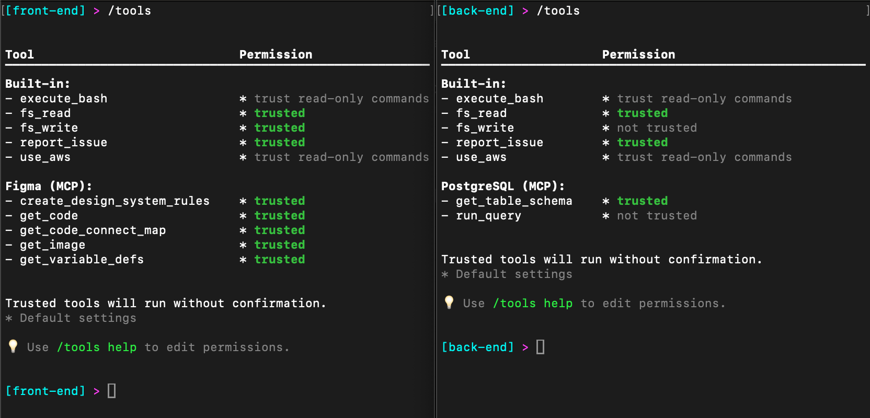Click the "Figma (MCP):" section heading

(49, 187)
